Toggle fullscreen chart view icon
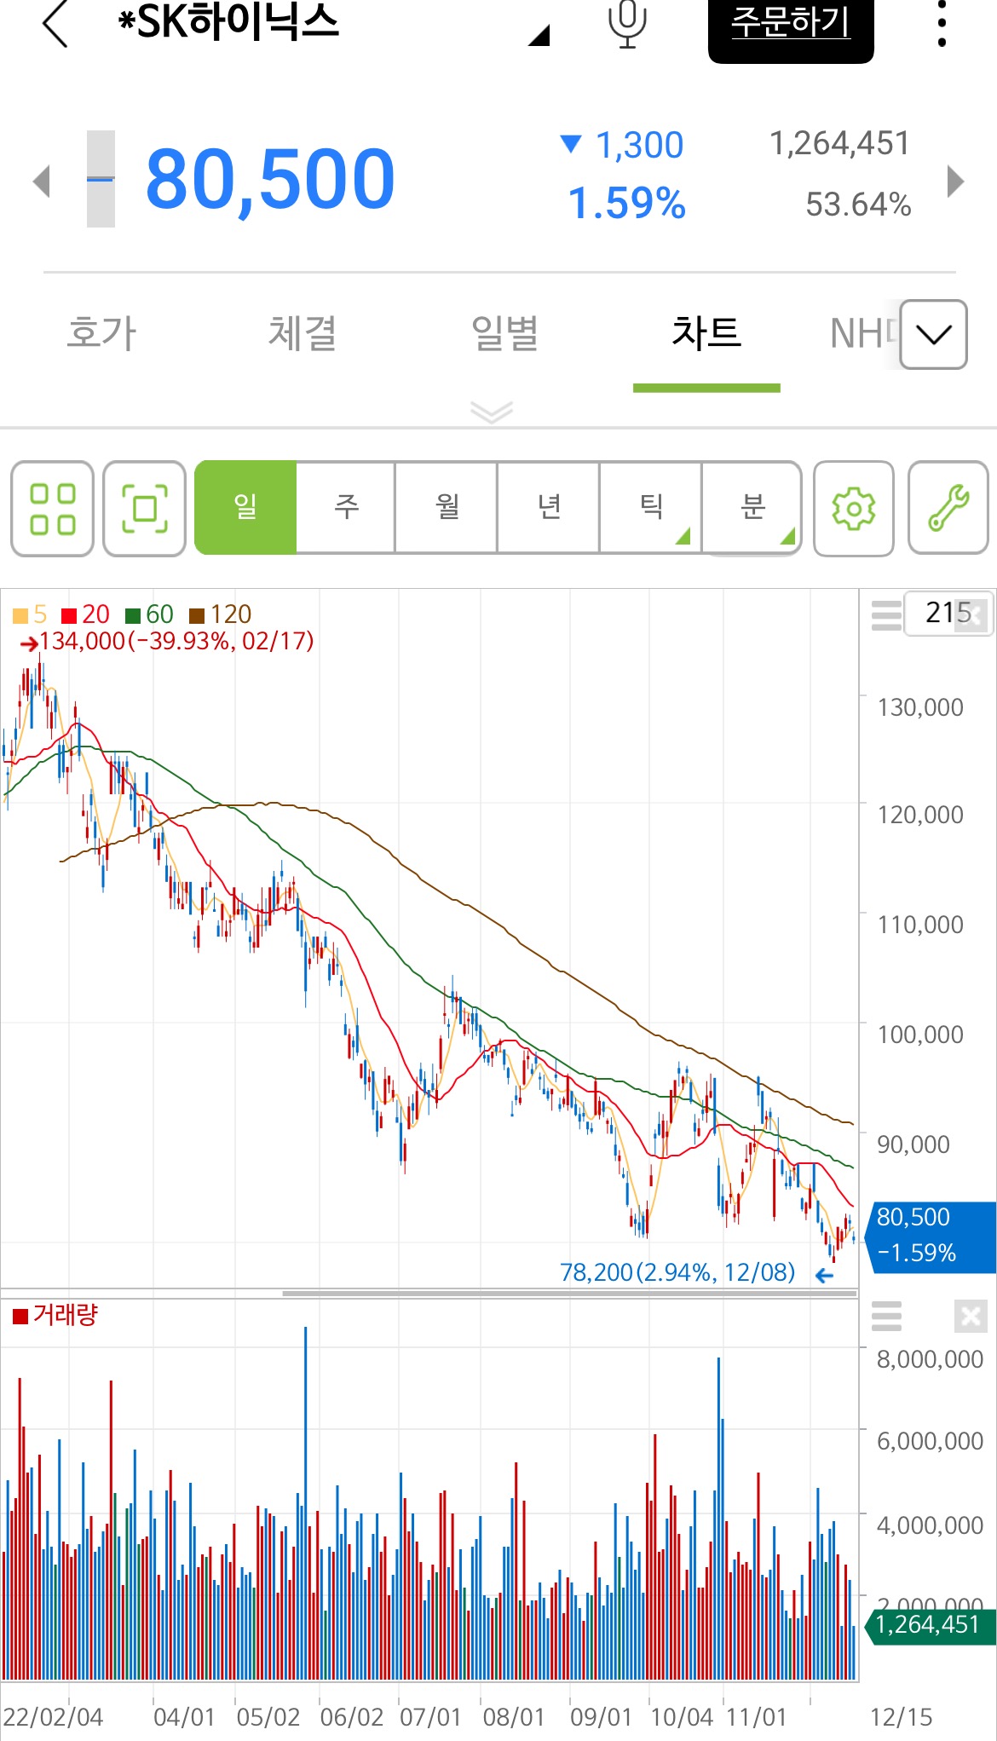This screenshot has width=997, height=1741. (x=145, y=509)
